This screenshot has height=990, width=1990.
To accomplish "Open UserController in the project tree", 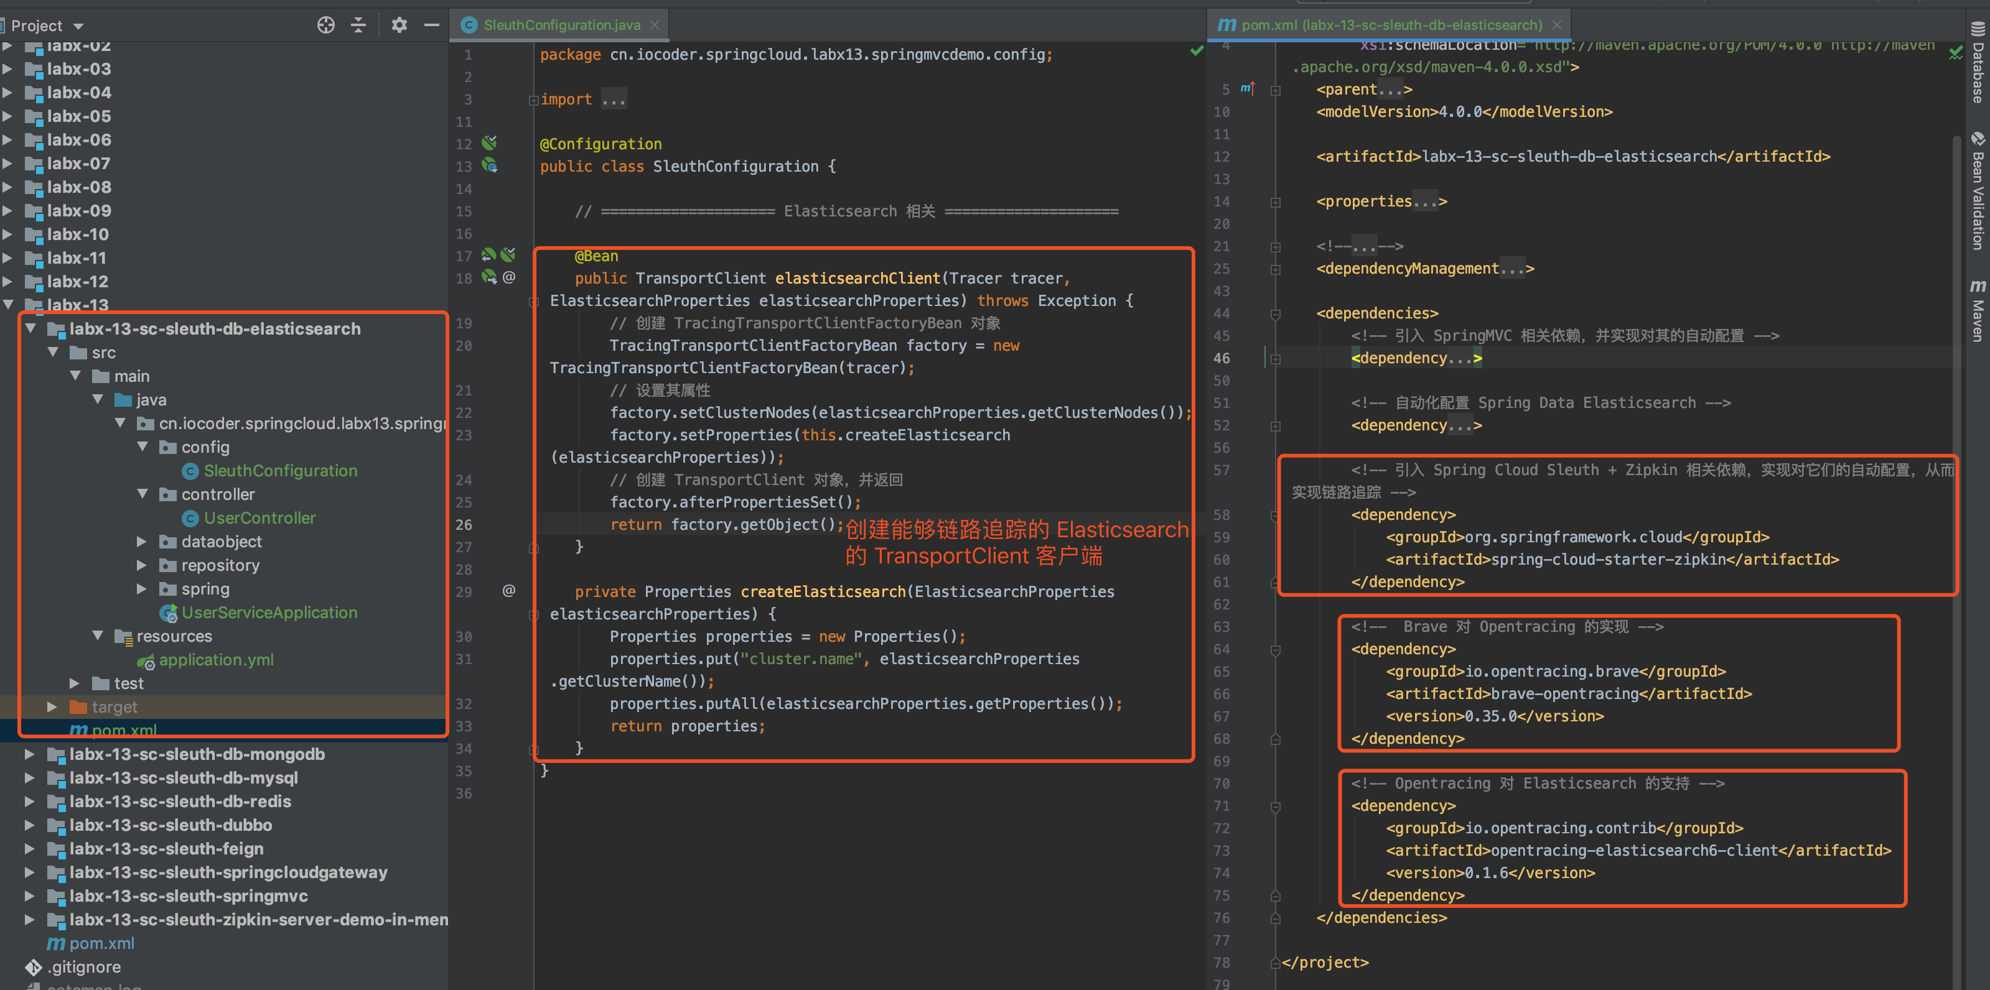I will (259, 517).
